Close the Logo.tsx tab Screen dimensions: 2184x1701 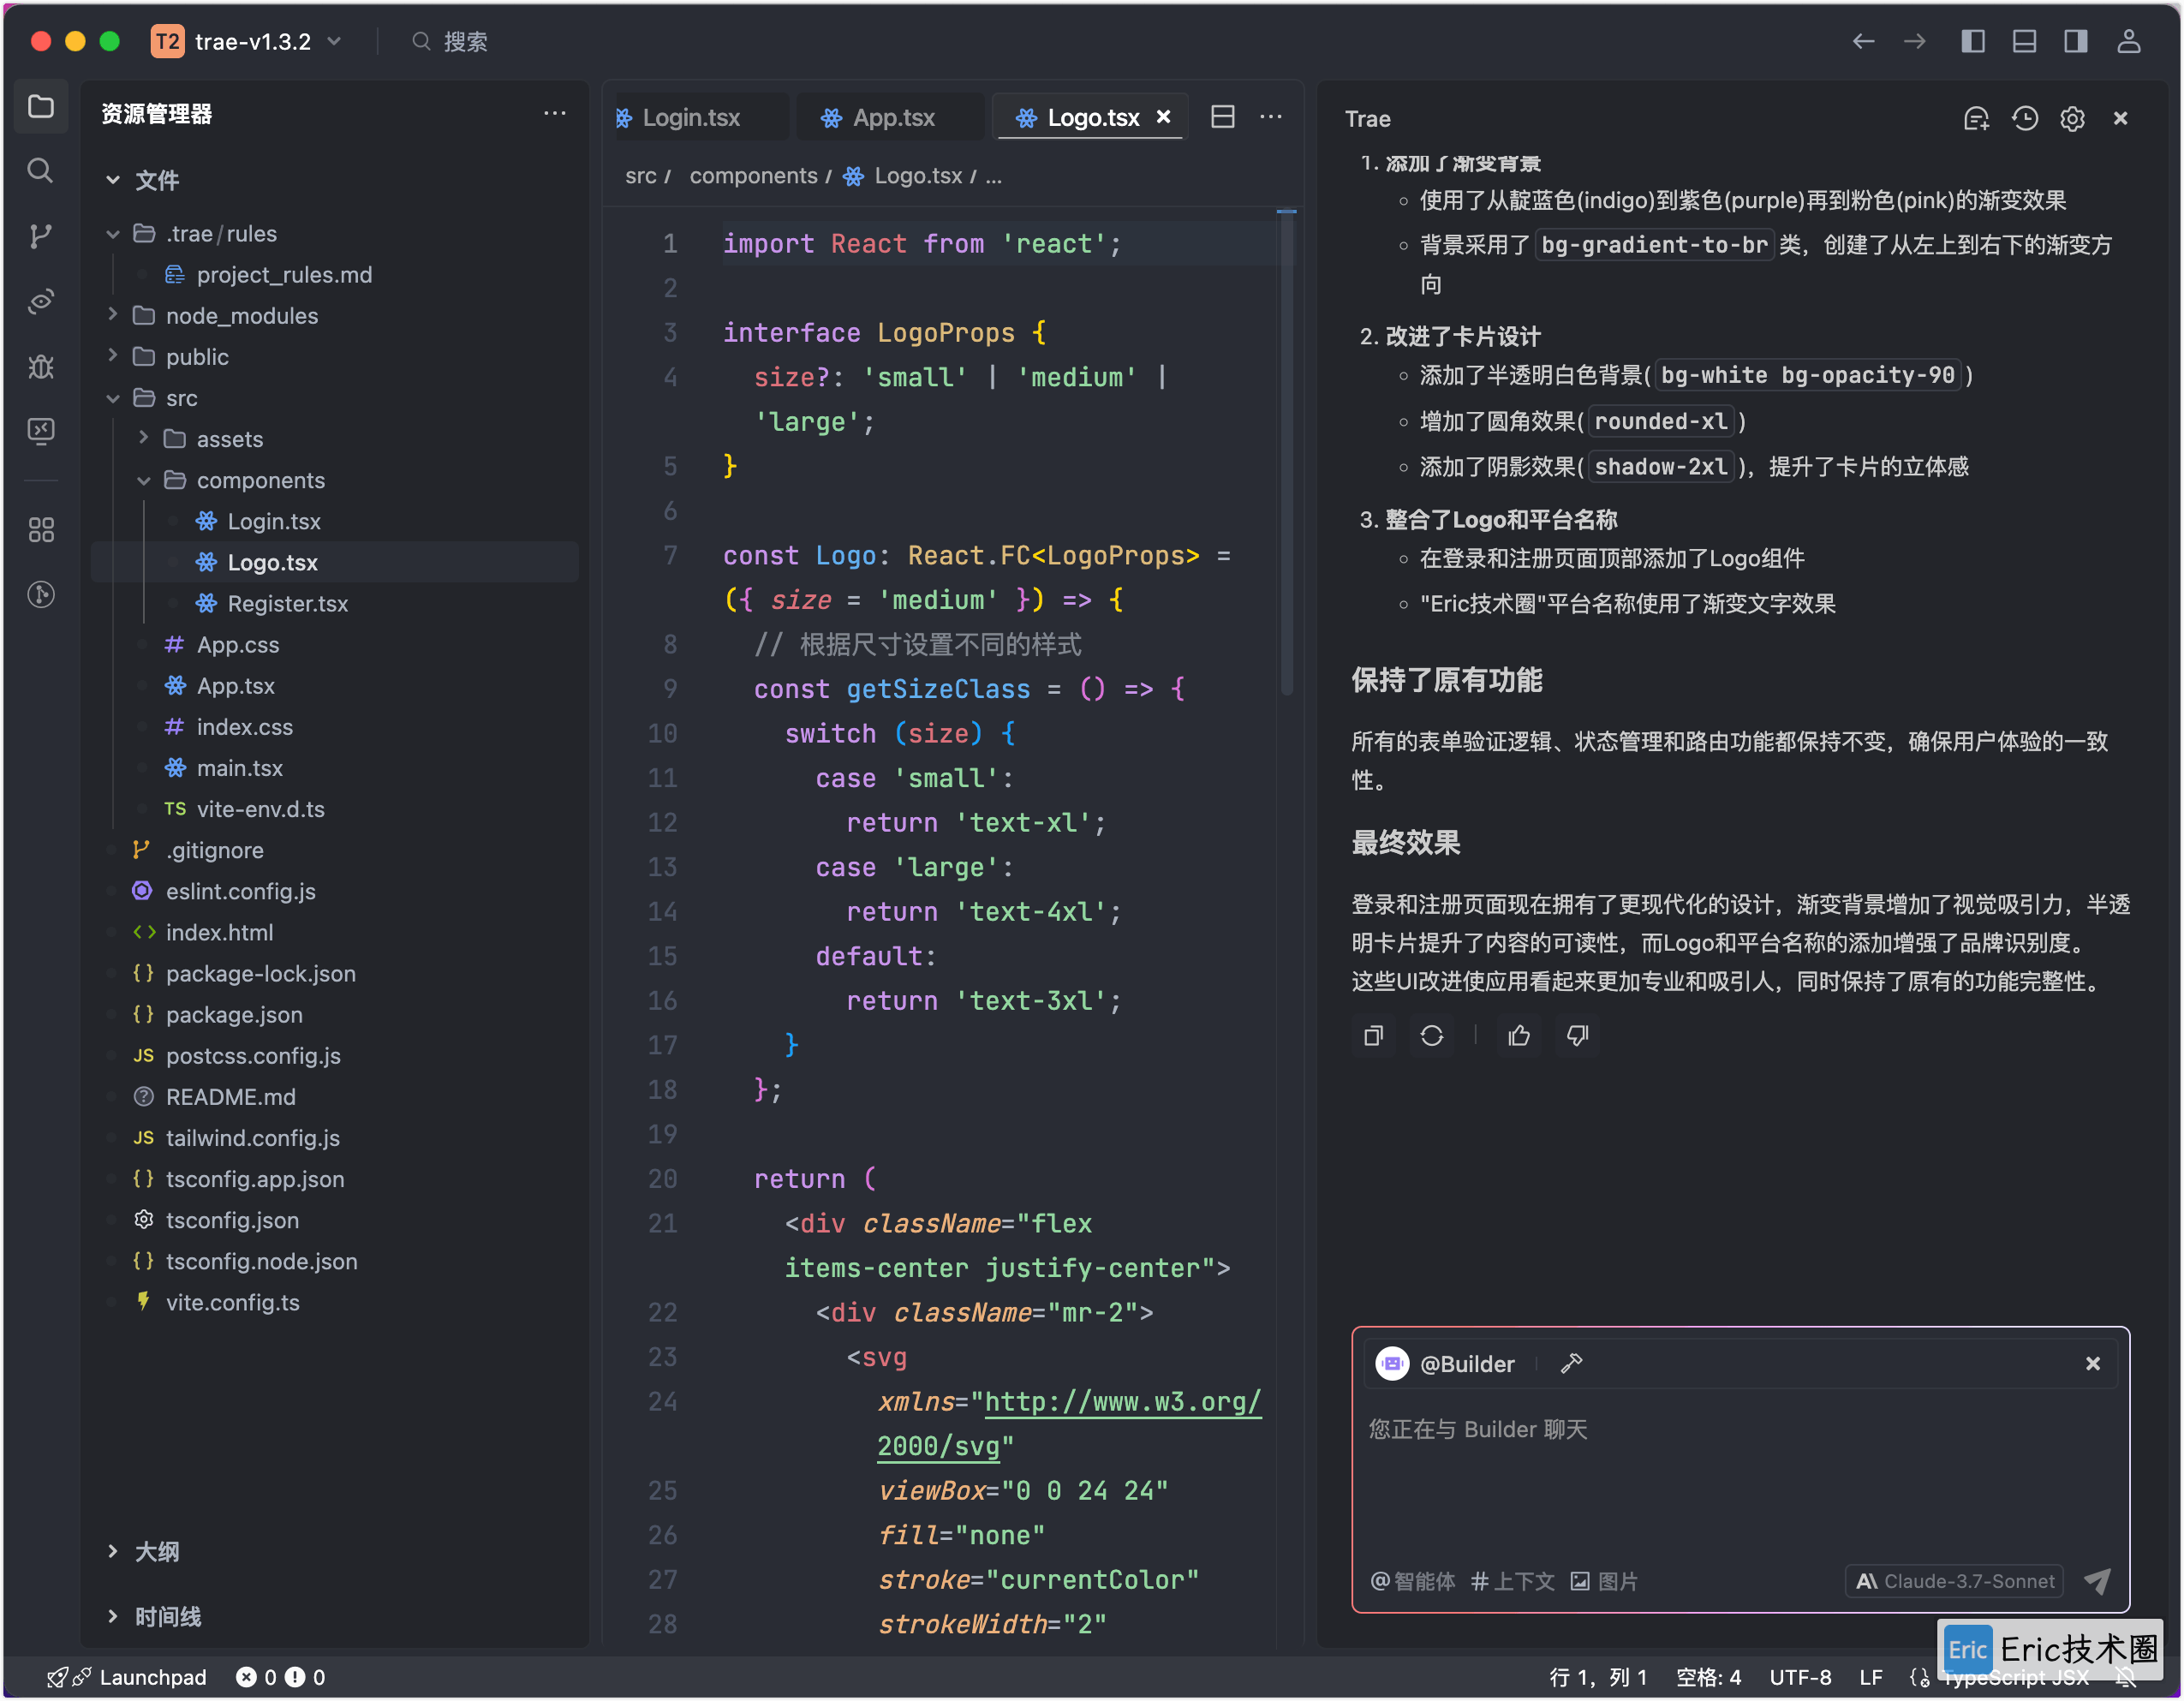coord(1164,117)
